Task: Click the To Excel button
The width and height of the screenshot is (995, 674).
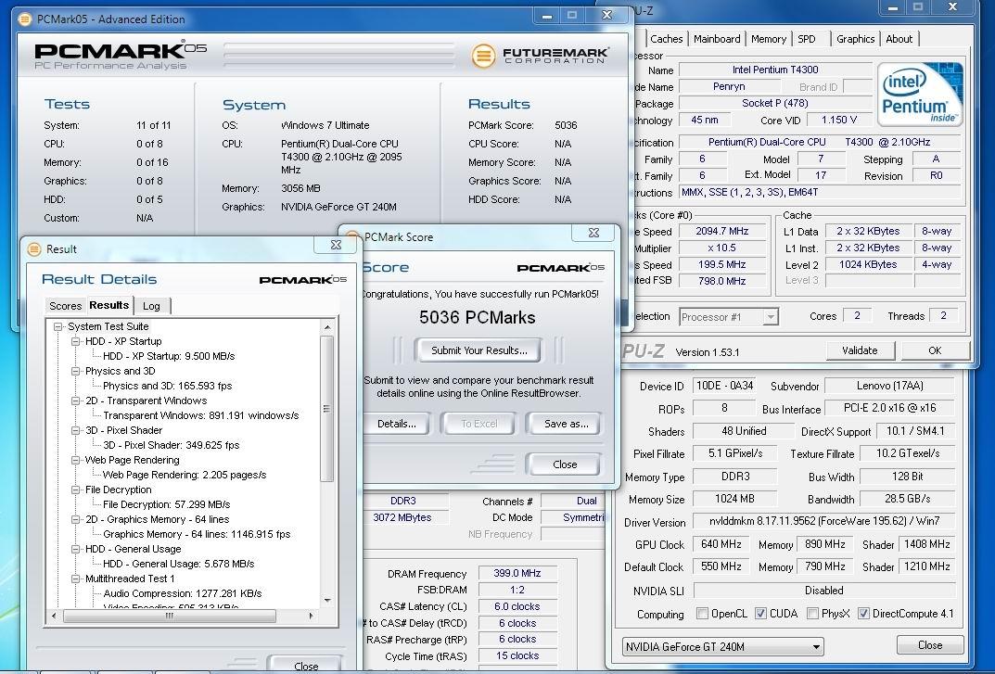Action: pos(479,424)
